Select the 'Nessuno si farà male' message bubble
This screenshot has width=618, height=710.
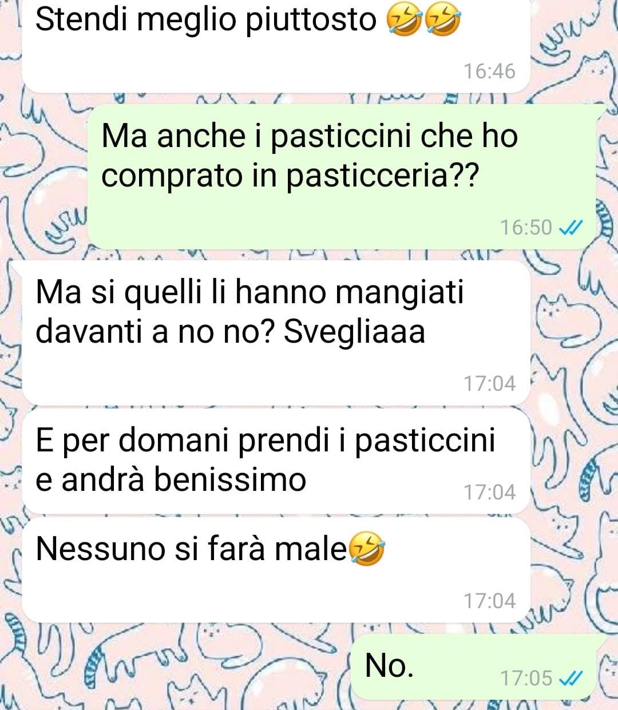click(276, 570)
